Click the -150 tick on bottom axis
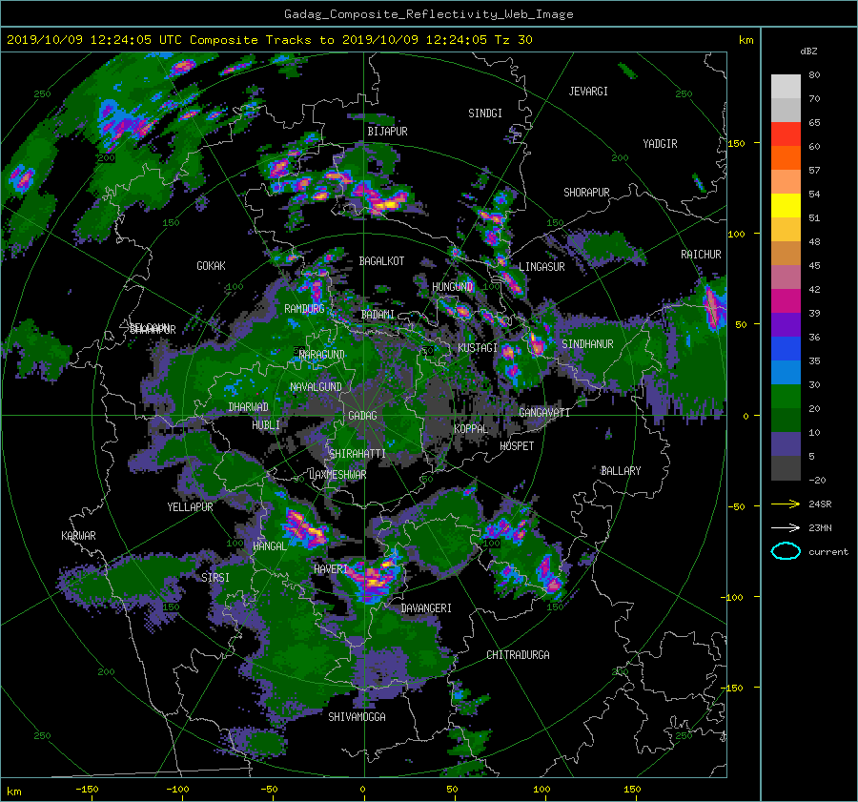858x802 pixels. click(87, 790)
